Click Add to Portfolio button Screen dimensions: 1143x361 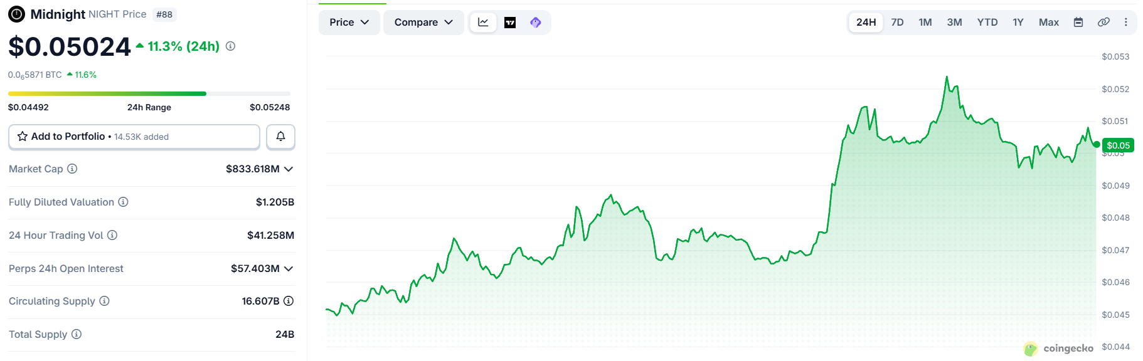coord(134,137)
